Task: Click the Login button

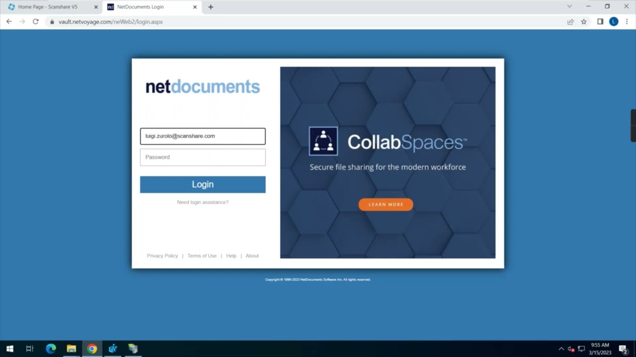Action: tap(203, 184)
